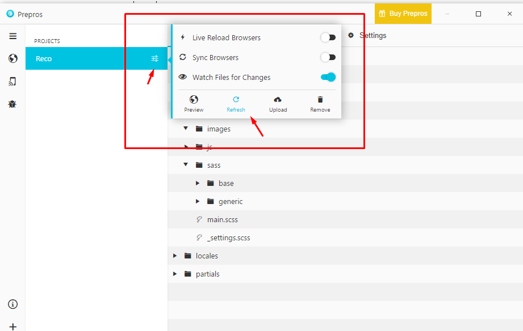The width and height of the screenshot is (523, 331).
Task: Click the globe preview icon in sidebar
Action: (x=12, y=58)
